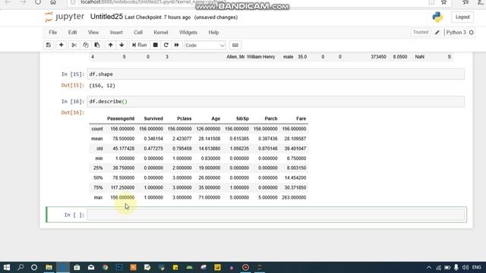Click the ENG language indicator

coord(477,267)
